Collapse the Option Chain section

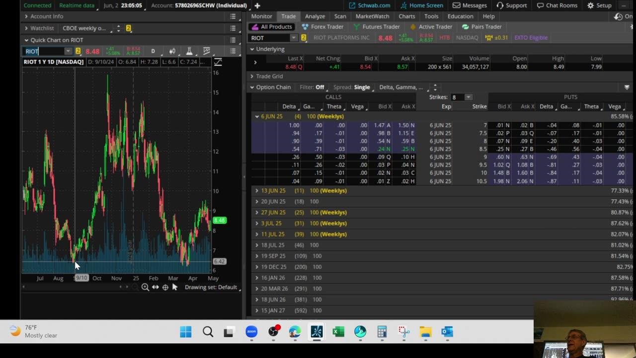[252, 87]
